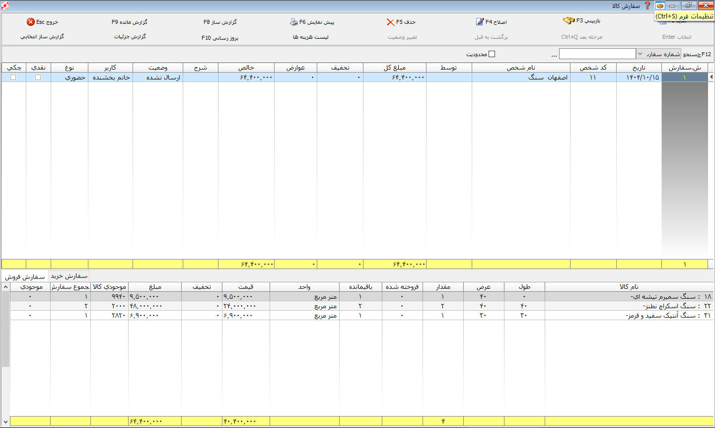Image resolution: width=715 pixels, height=428 pixels.
Task: Click the items grid vertical scrollbar thumb
Action: click(5, 329)
